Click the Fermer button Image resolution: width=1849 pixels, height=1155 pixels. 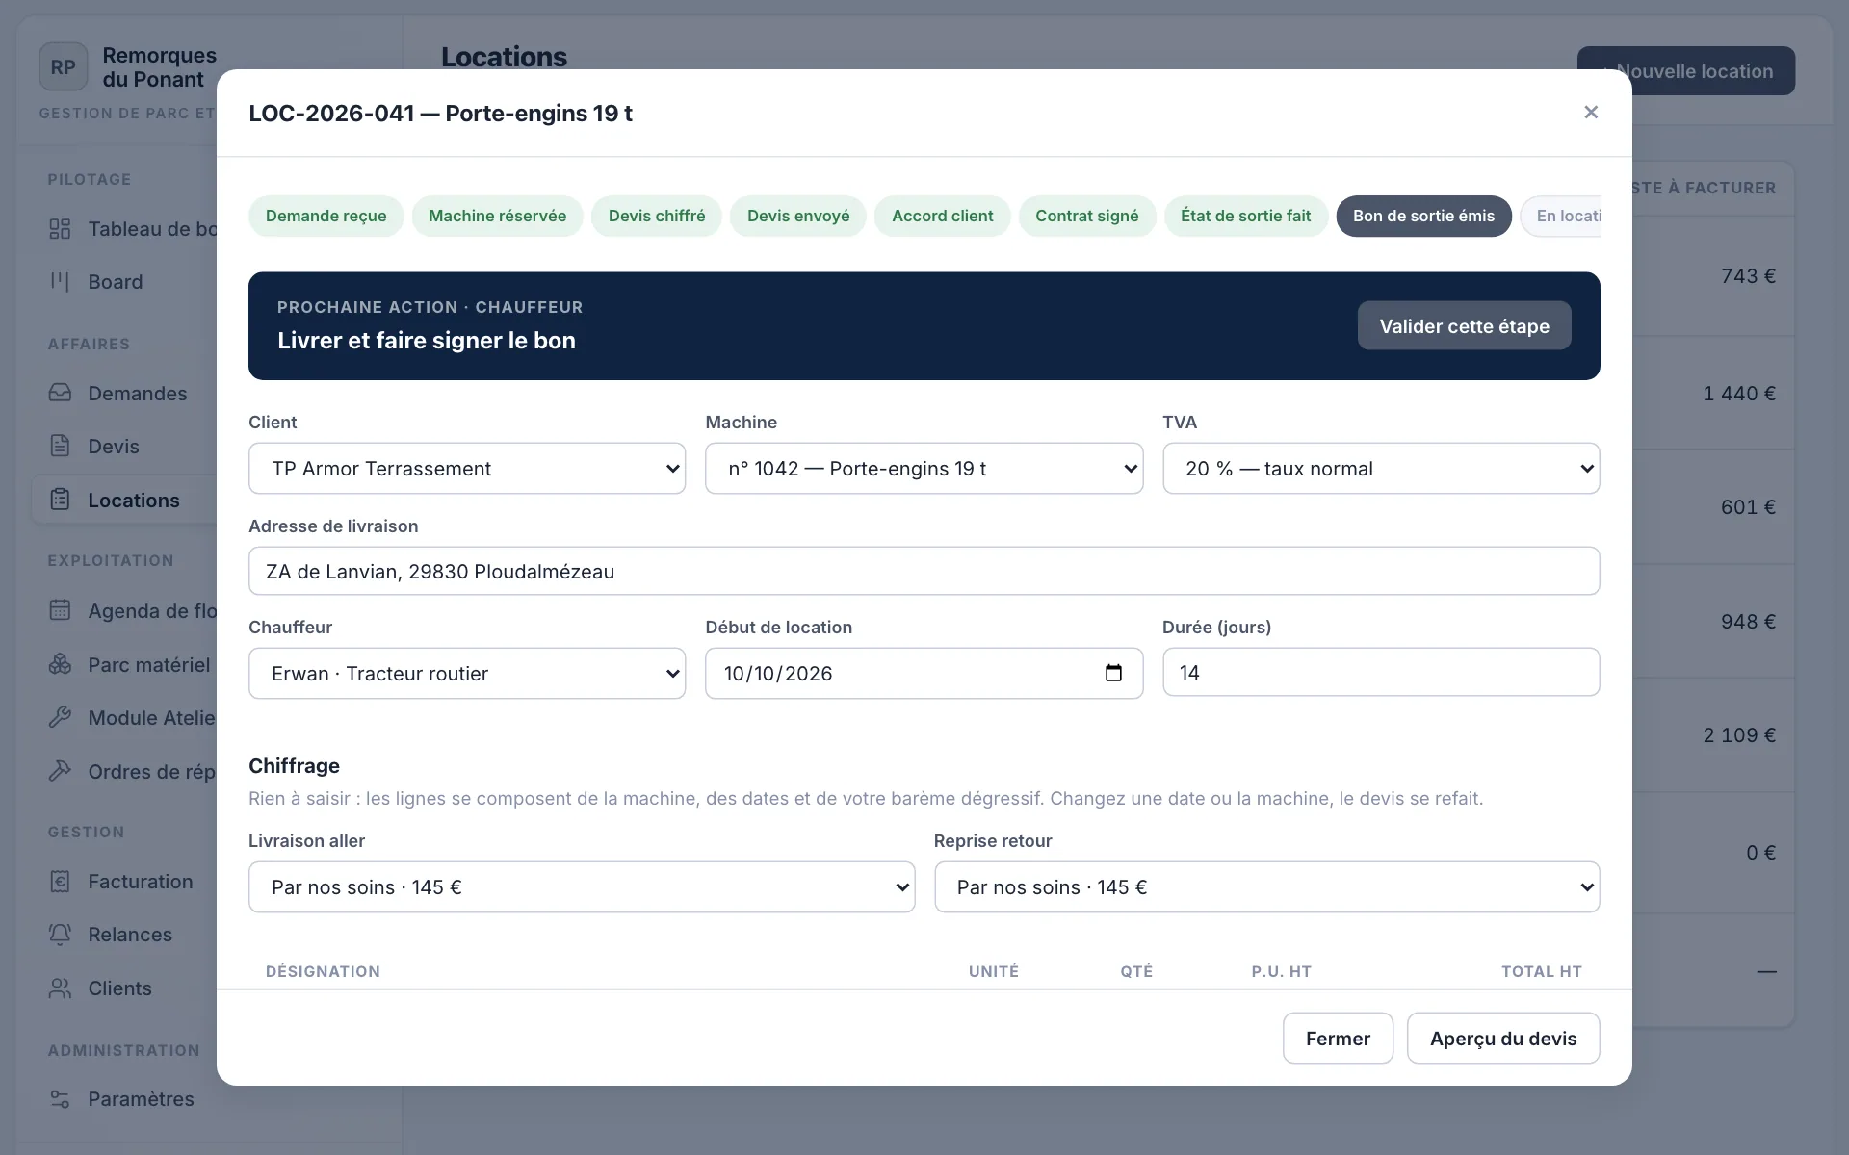pyautogui.click(x=1338, y=1039)
